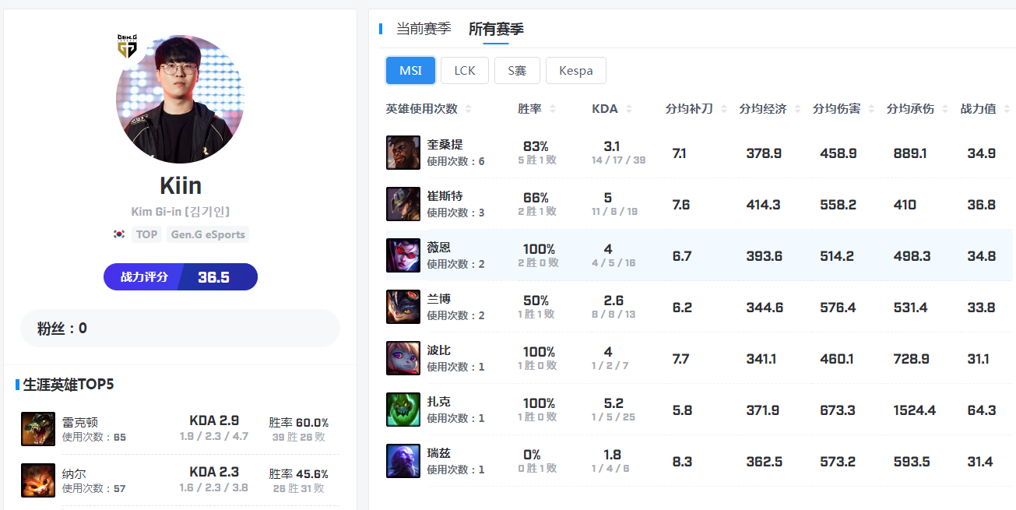Click the 雷克顿 name in career TOP5
Screen dimensions: 1016x510
click(x=80, y=421)
